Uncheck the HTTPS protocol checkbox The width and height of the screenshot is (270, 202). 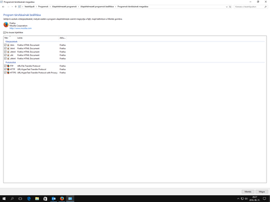(5, 72)
